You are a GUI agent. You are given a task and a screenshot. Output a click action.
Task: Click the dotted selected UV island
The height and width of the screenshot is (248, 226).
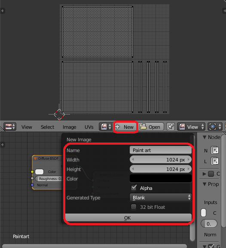(98, 32)
